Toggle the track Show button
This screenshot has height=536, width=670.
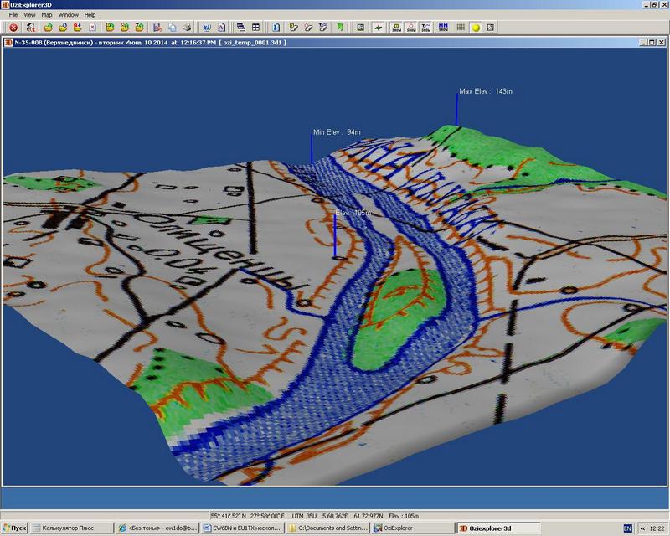[x=427, y=28]
